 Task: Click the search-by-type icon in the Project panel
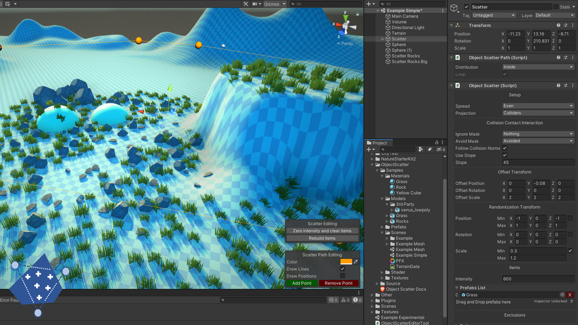[420, 149]
